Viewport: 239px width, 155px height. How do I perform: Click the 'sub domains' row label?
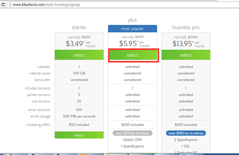click(41, 101)
